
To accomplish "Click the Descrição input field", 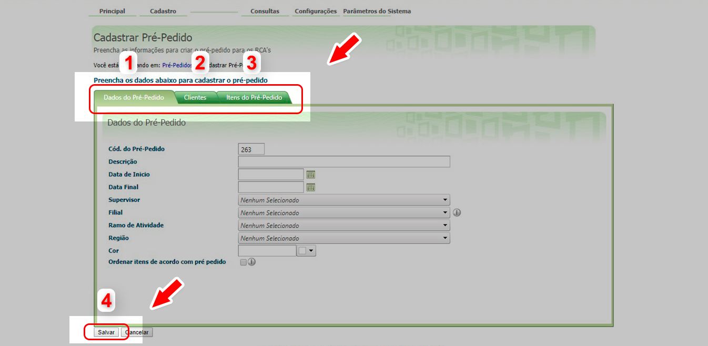I will coord(344,161).
